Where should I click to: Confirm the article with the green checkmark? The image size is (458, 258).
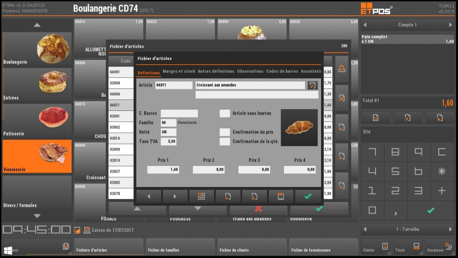coord(308,197)
